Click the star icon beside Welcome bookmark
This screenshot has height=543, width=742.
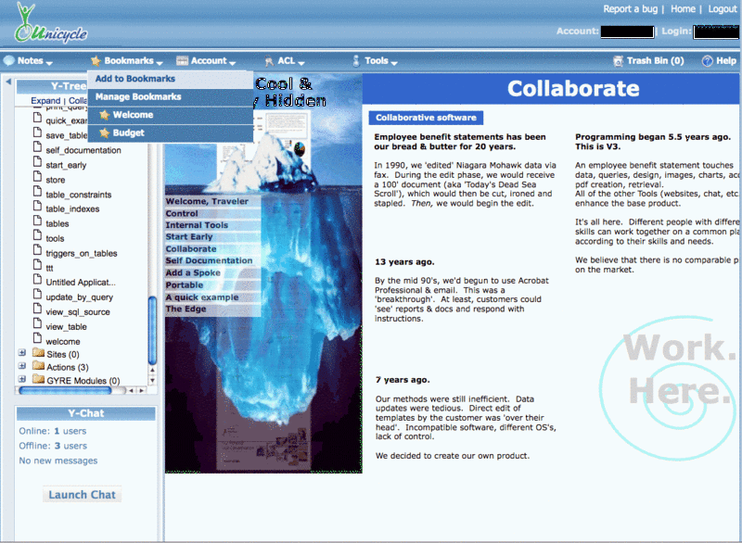105,115
